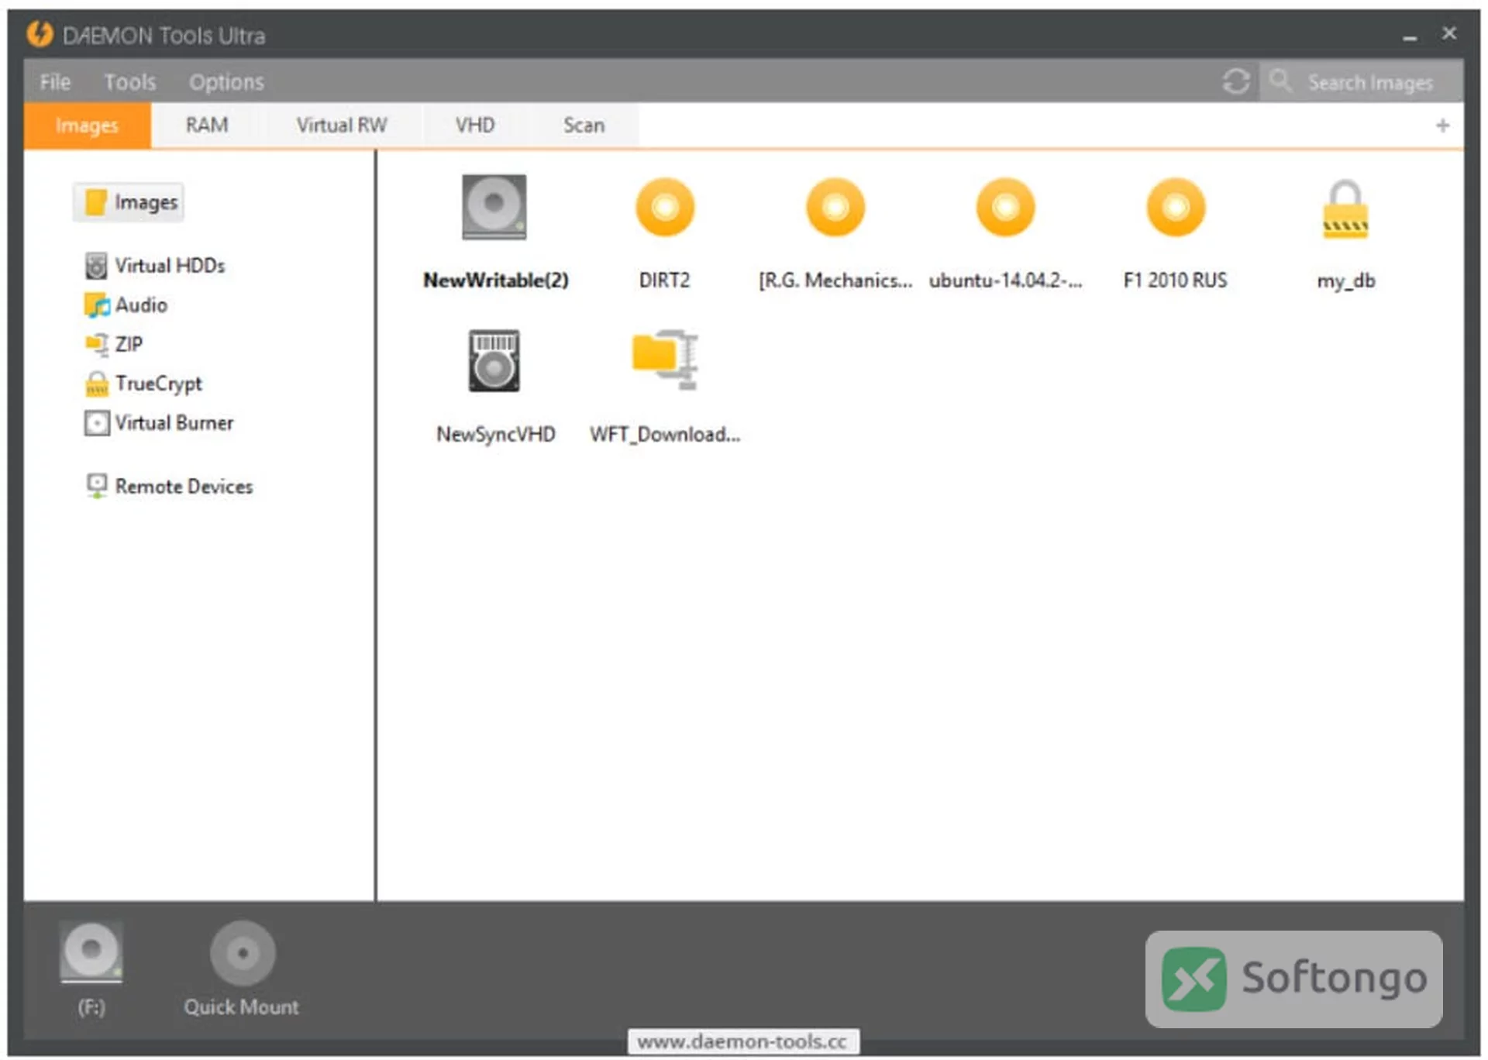Select Audio category in the sidebar

(x=126, y=305)
